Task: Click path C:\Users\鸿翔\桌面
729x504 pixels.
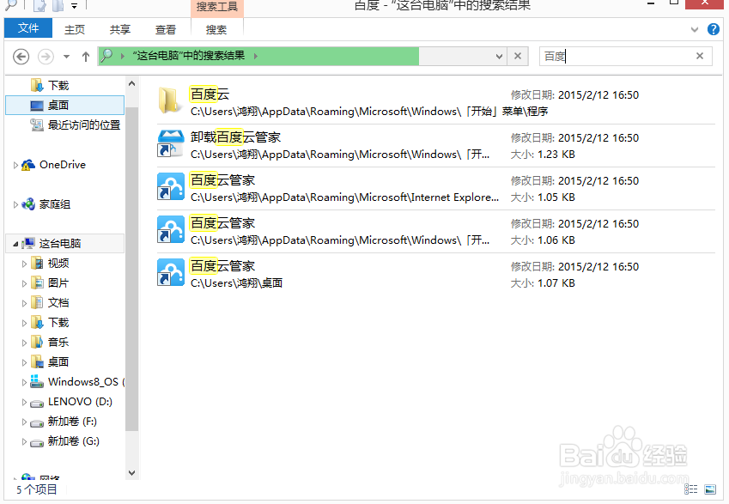Action: [237, 283]
